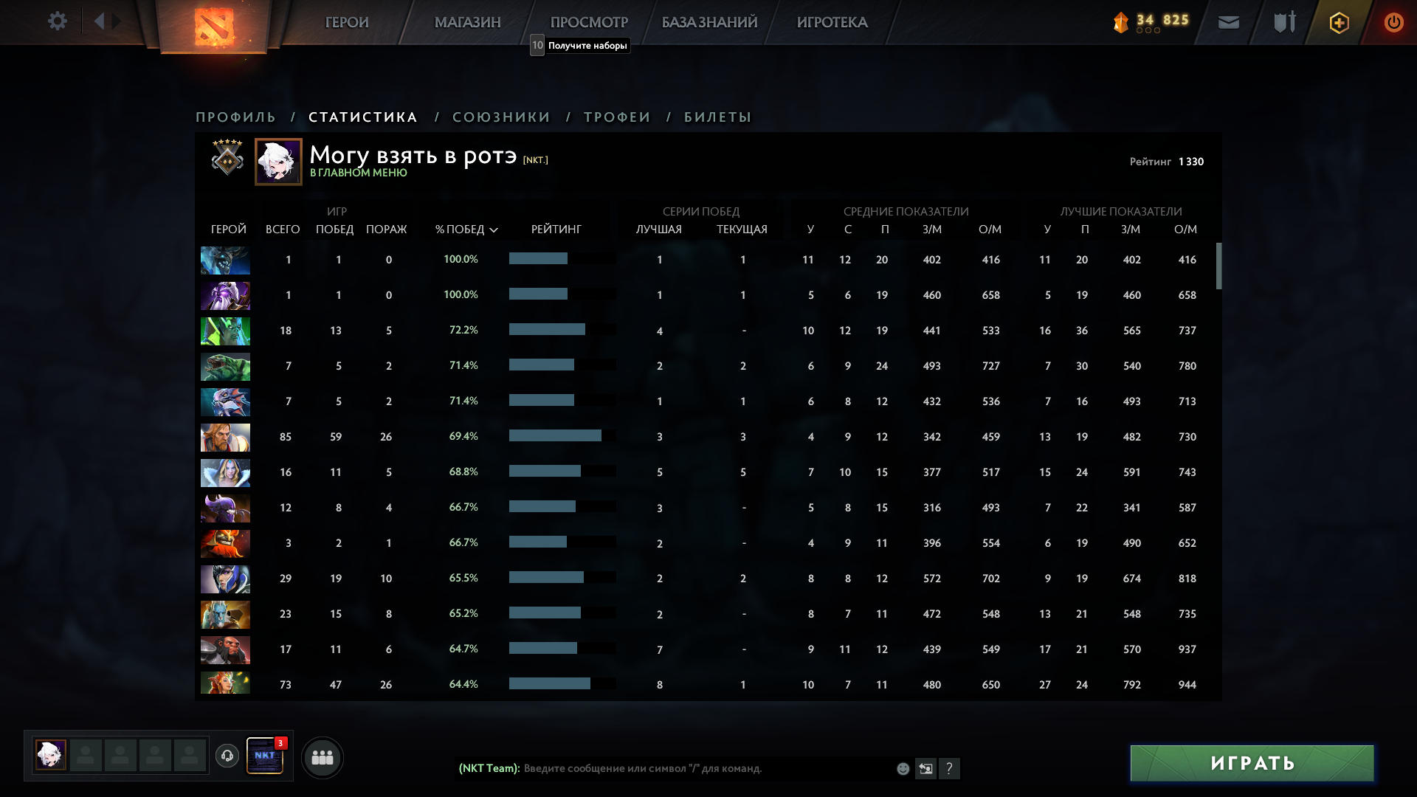Open the armory shield and sword icon
Screen dimensions: 1417x797
(x=1285, y=21)
